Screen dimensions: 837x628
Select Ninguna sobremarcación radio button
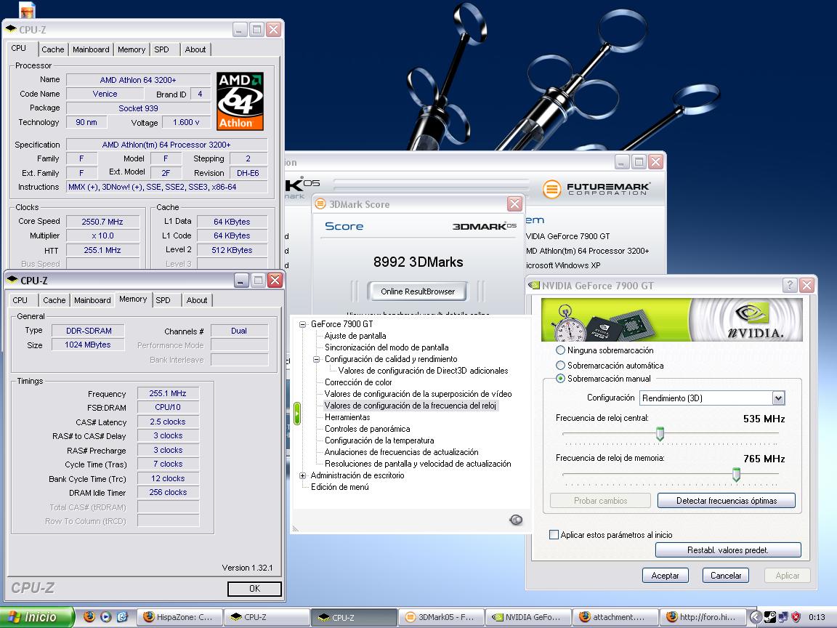click(x=560, y=350)
